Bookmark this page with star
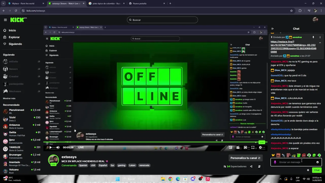Viewport: 325px width, 183px height. click(x=291, y=11)
